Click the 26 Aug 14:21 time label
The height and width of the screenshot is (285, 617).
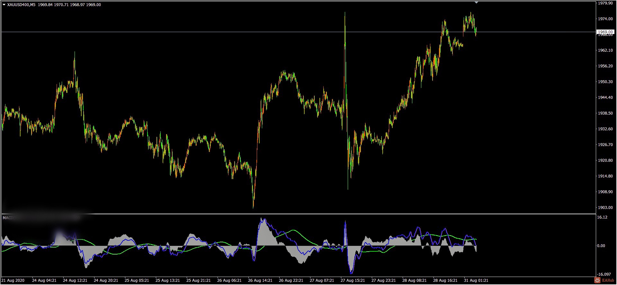coord(260,281)
